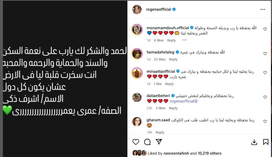Reply to gharam.saad's comment
The height and width of the screenshot is (157, 272).
pyautogui.click(x=160, y=132)
